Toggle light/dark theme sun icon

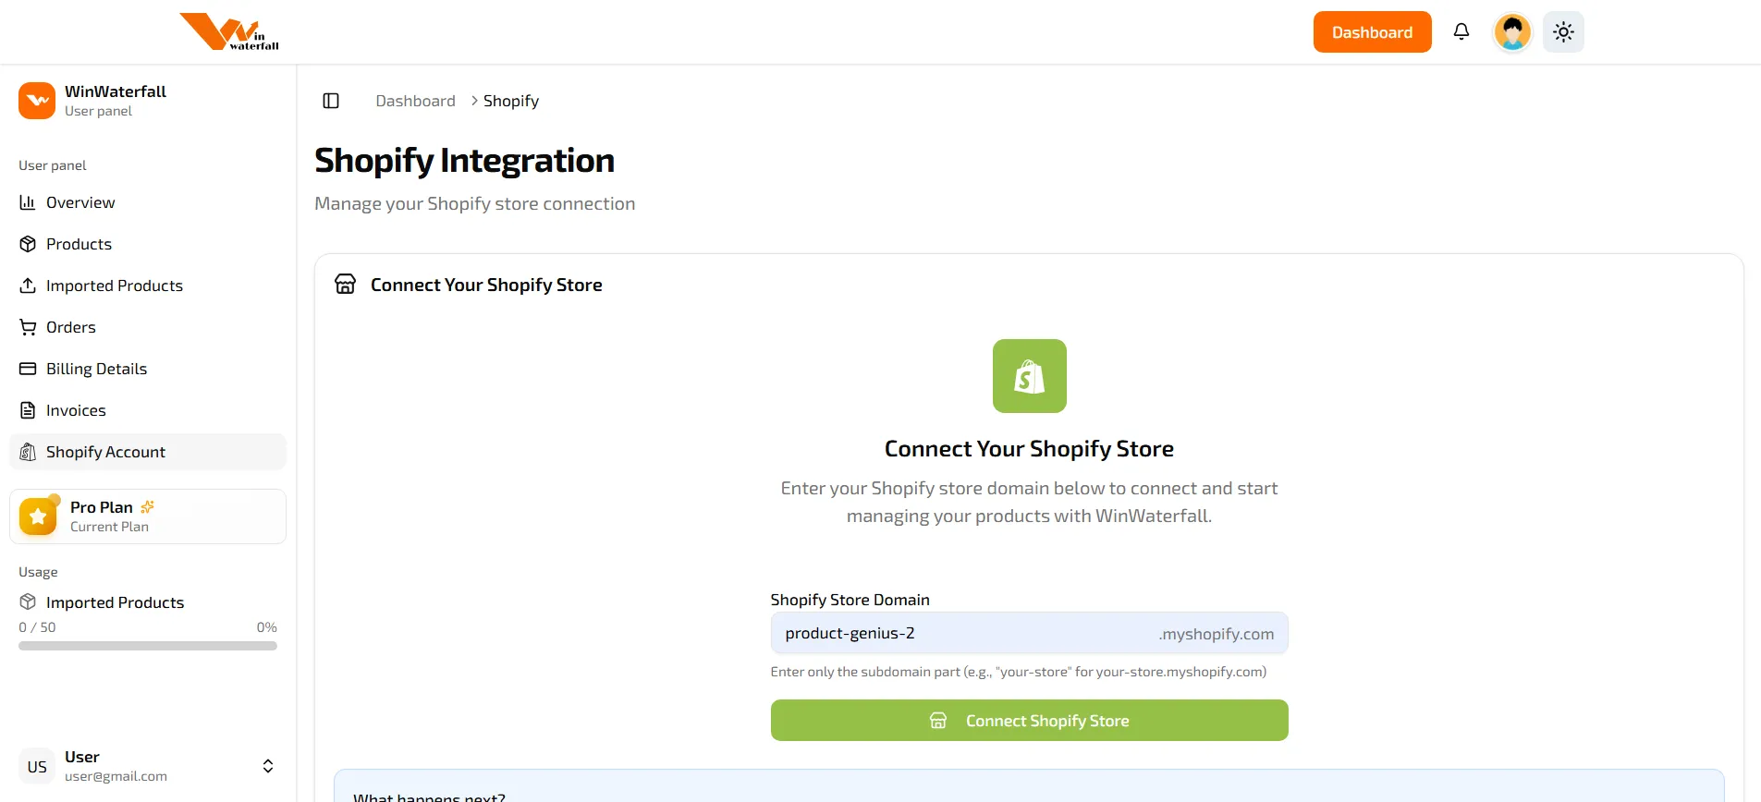(x=1563, y=32)
